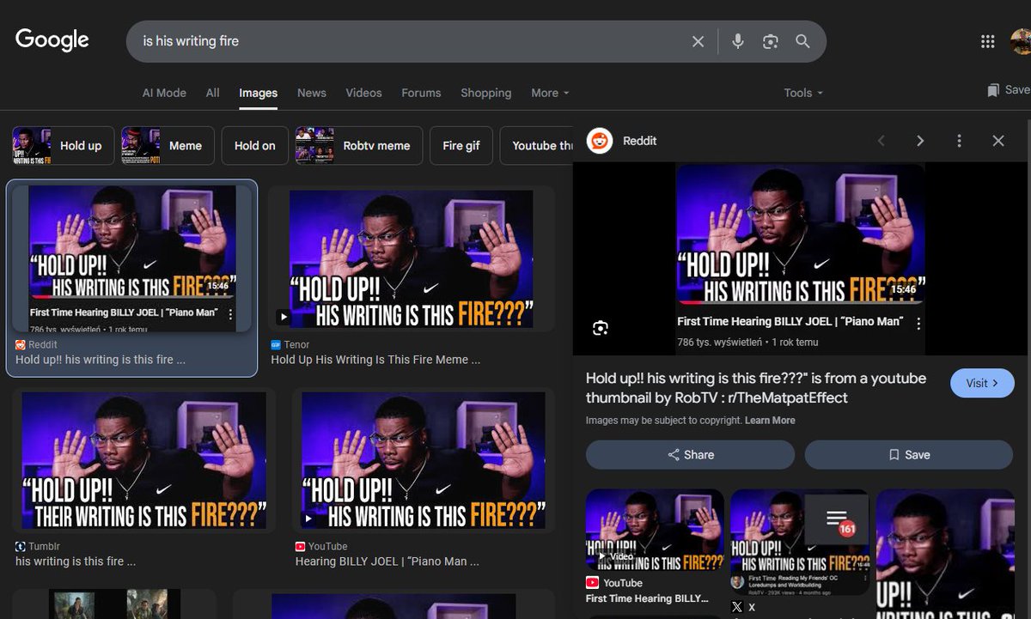Viewport: 1031px width, 619px height.
Task: Open search by image (Lens) in search bar
Action: [770, 41]
